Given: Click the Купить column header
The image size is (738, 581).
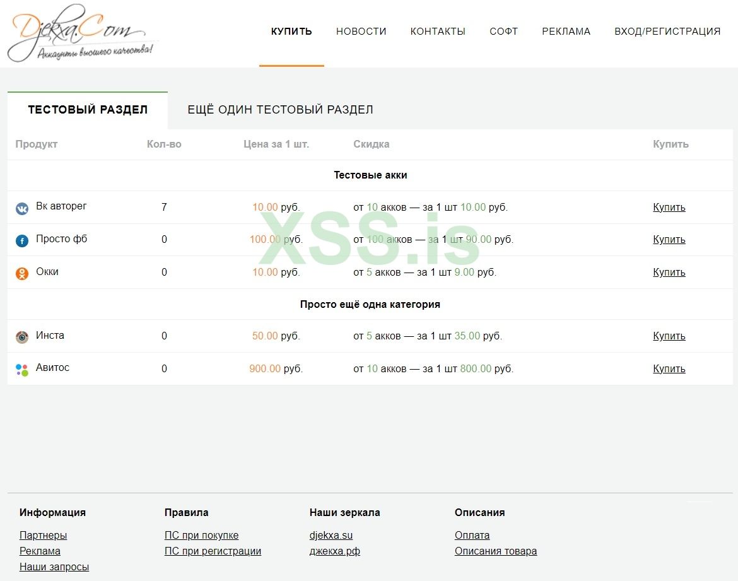Looking at the screenshot, I should click(x=671, y=144).
